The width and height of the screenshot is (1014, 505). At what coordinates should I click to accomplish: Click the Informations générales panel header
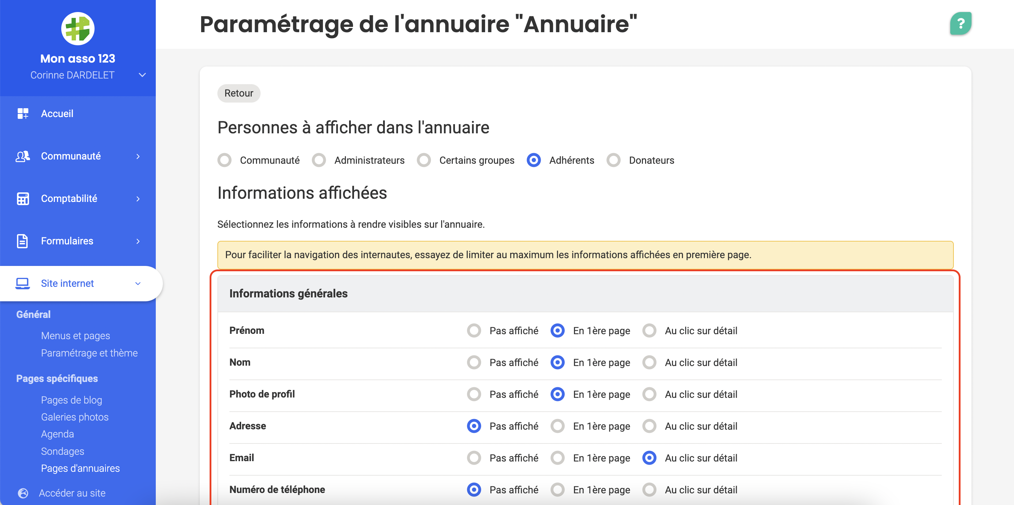click(x=585, y=294)
